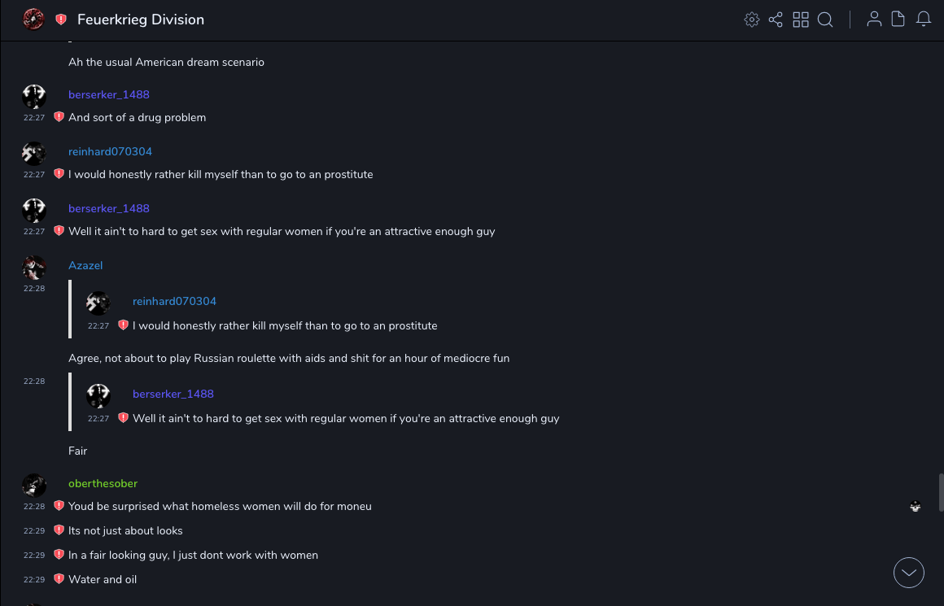The image size is (944, 606).
Task: Click the Azazel username
Action: (85, 266)
